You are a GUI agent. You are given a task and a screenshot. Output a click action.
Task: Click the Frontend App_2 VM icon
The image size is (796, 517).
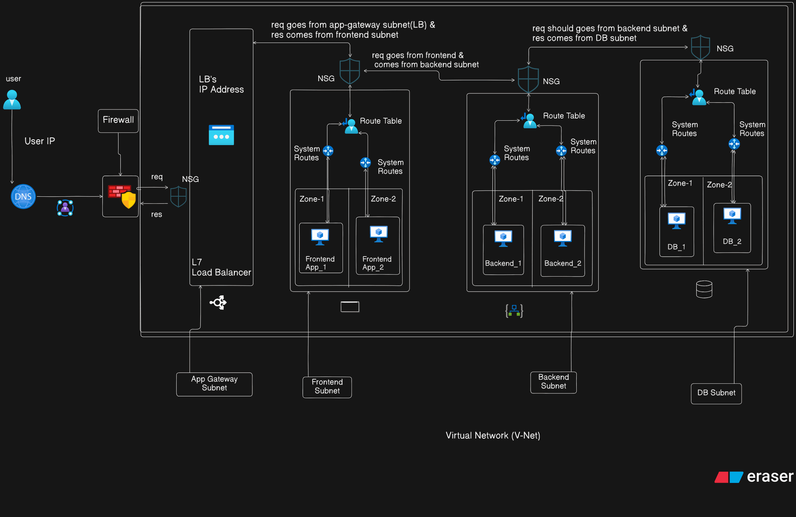[x=379, y=234]
